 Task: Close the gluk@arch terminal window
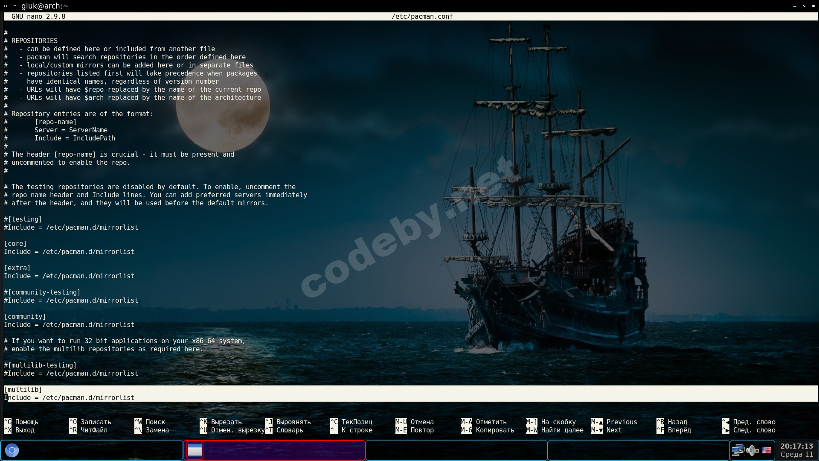(813, 6)
